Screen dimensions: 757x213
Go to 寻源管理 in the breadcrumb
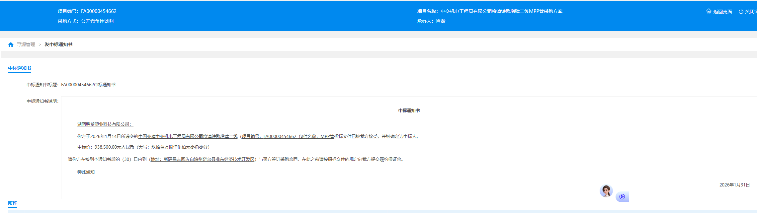26,44
